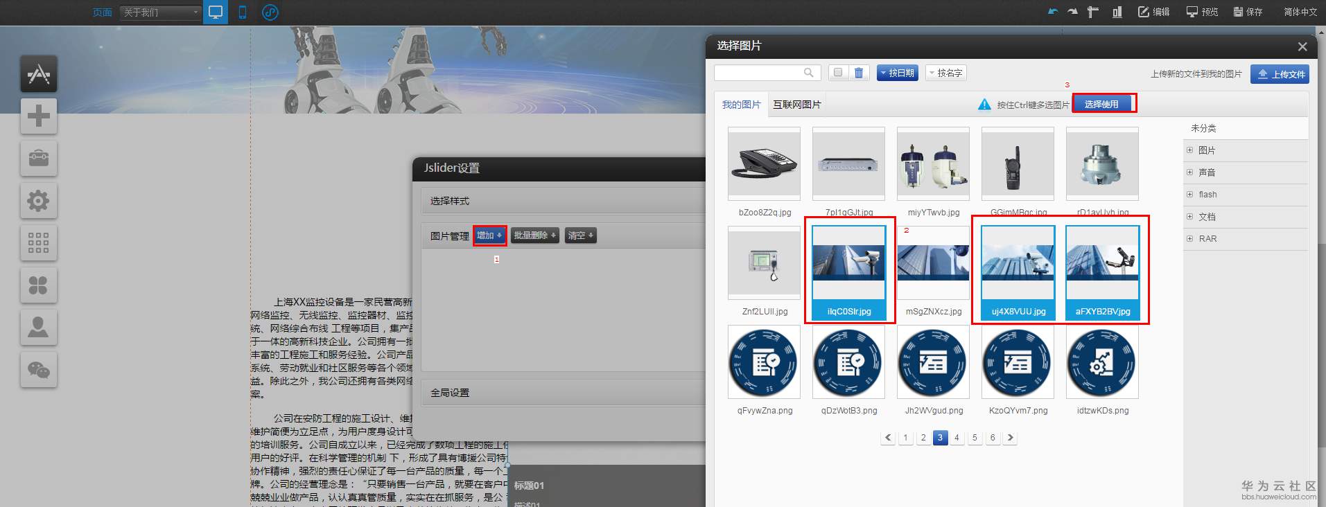Click 批量删除 button in Jslider settings

point(534,235)
